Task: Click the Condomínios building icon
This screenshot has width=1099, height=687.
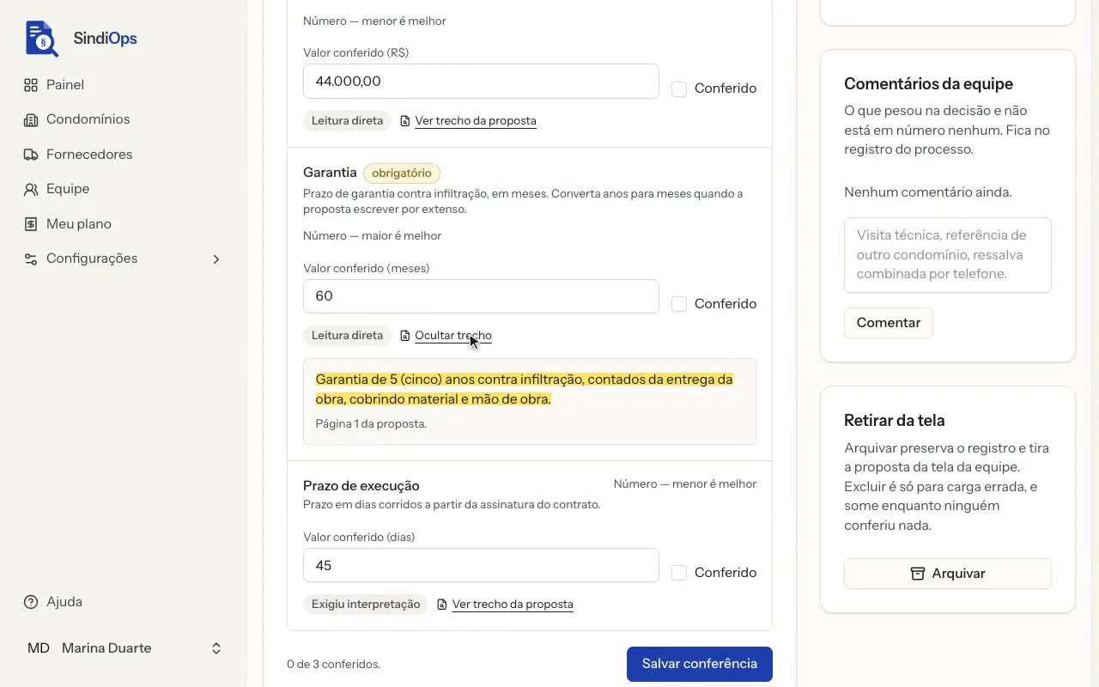Action: 31,119
